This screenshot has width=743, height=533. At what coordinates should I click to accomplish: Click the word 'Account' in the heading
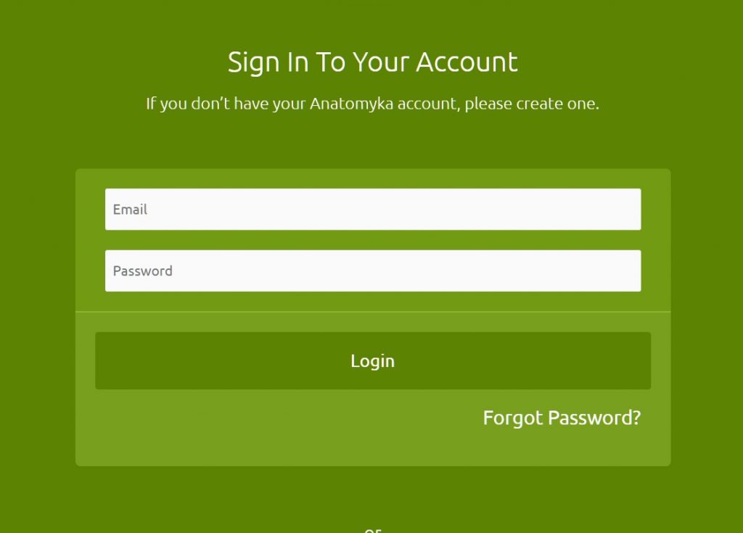467,62
